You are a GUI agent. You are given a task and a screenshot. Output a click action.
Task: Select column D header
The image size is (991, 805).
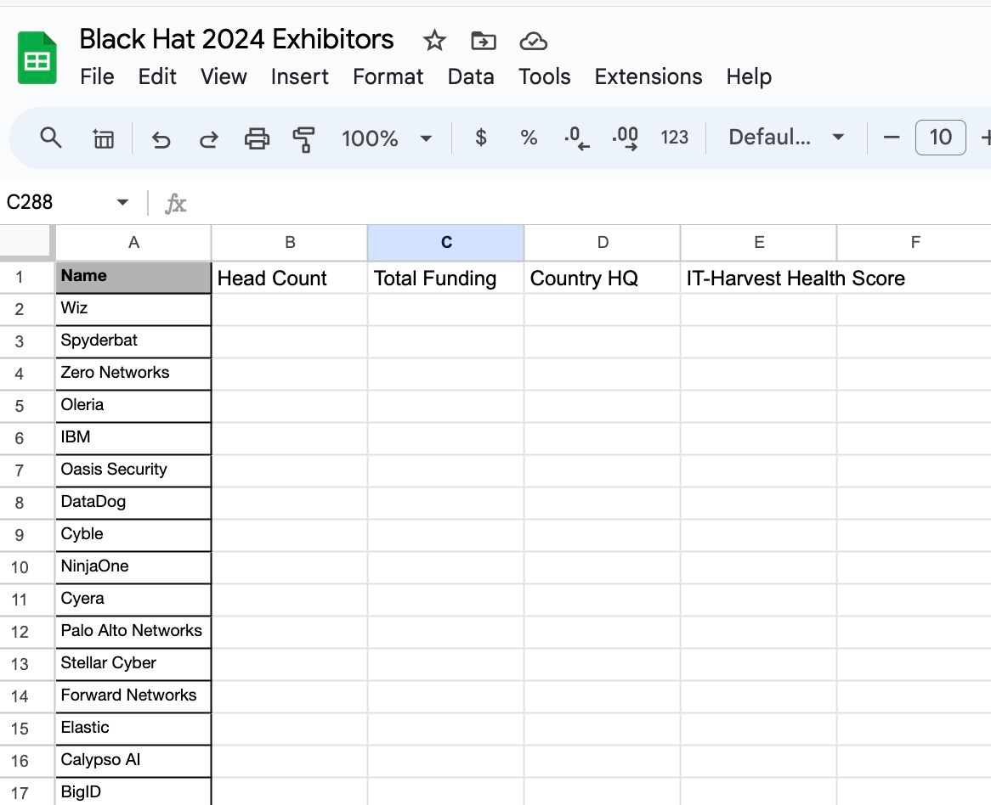(603, 243)
